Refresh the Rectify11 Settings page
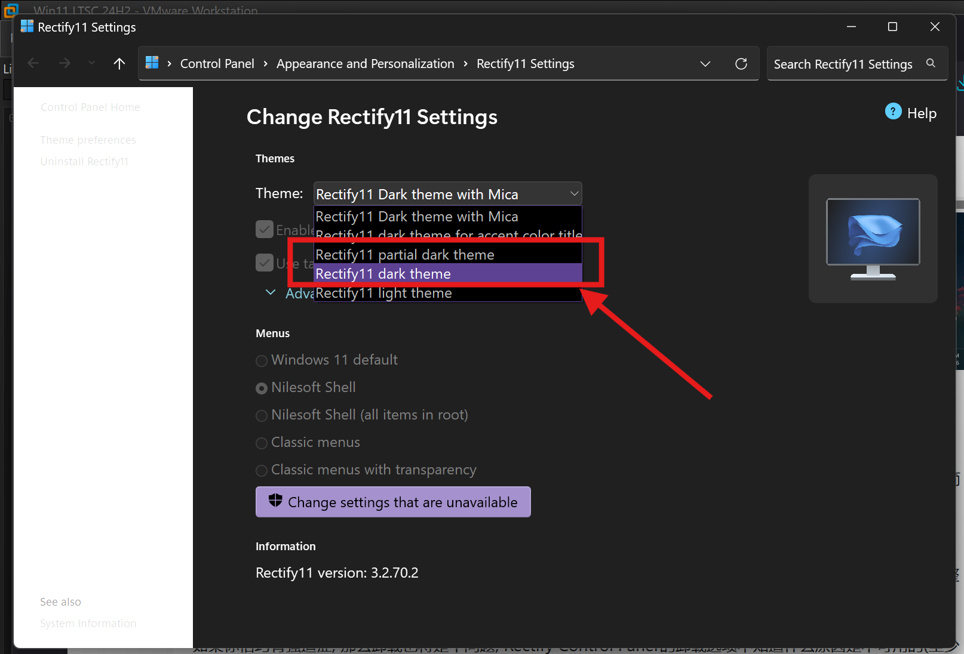Screen dimensions: 964x654 click(x=741, y=64)
